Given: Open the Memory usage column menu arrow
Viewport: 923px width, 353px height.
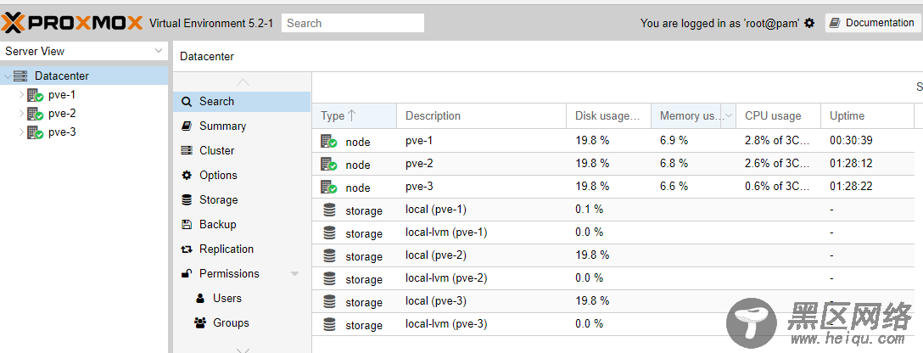Looking at the screenshot, I should pos(730,116).
